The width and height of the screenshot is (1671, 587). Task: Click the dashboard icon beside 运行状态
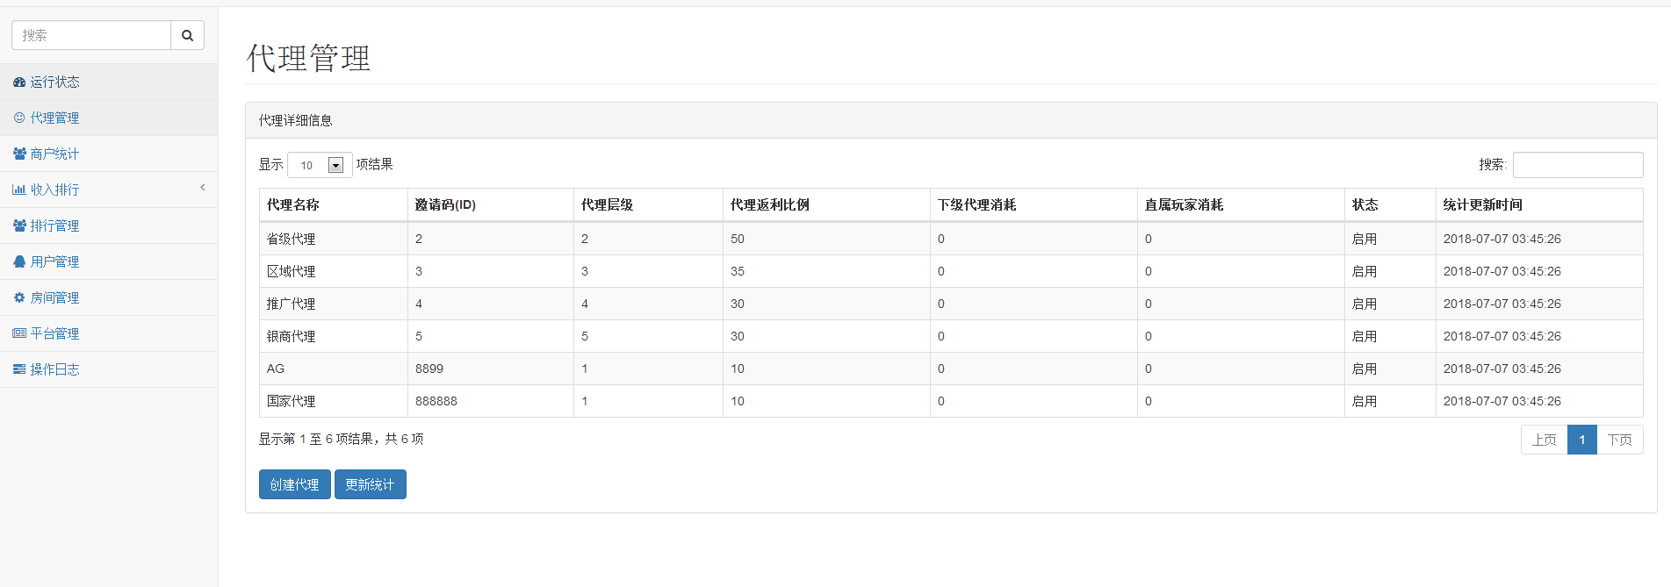(x=19, y=82)
